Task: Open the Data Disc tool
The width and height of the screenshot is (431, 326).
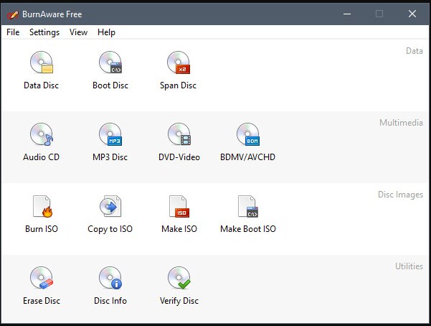Action: [x=41, y=64]
